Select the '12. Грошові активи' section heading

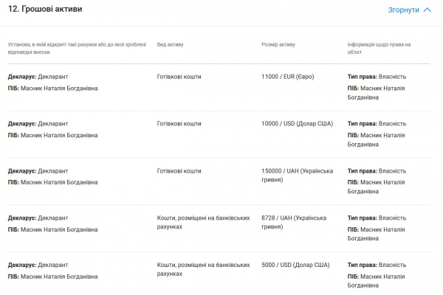45,9
